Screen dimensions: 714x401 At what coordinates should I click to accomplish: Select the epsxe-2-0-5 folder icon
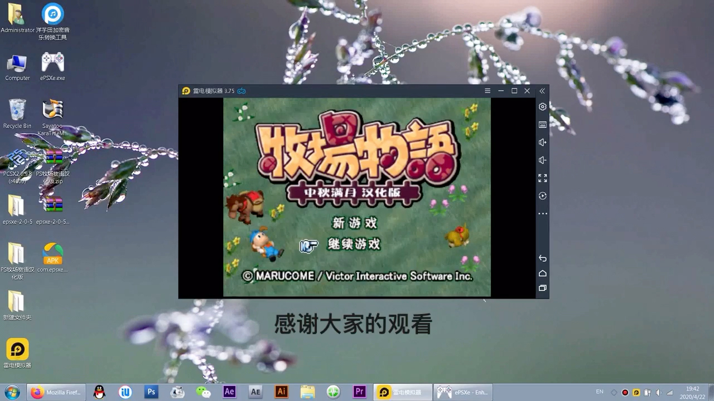click(x=17, y=210)
